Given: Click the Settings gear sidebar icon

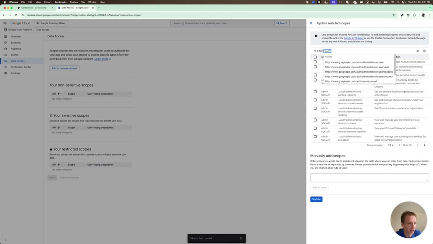Looking at the screenshot, I should 5,73.
